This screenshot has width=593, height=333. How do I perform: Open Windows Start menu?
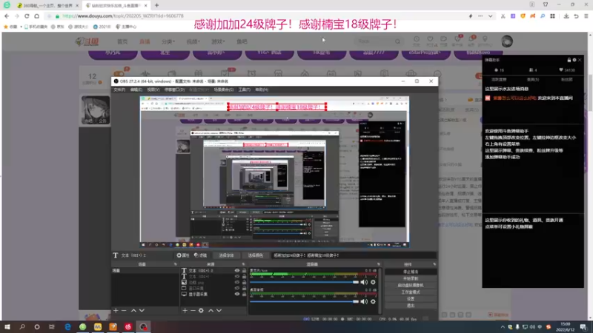coord(7,326)
